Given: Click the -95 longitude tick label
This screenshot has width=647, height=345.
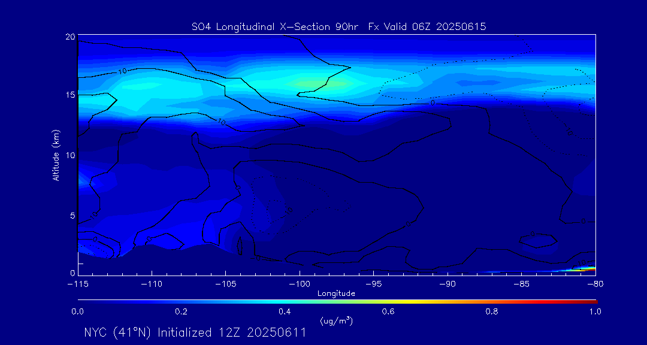Looking at the screenshot, I should coord(373,284).
